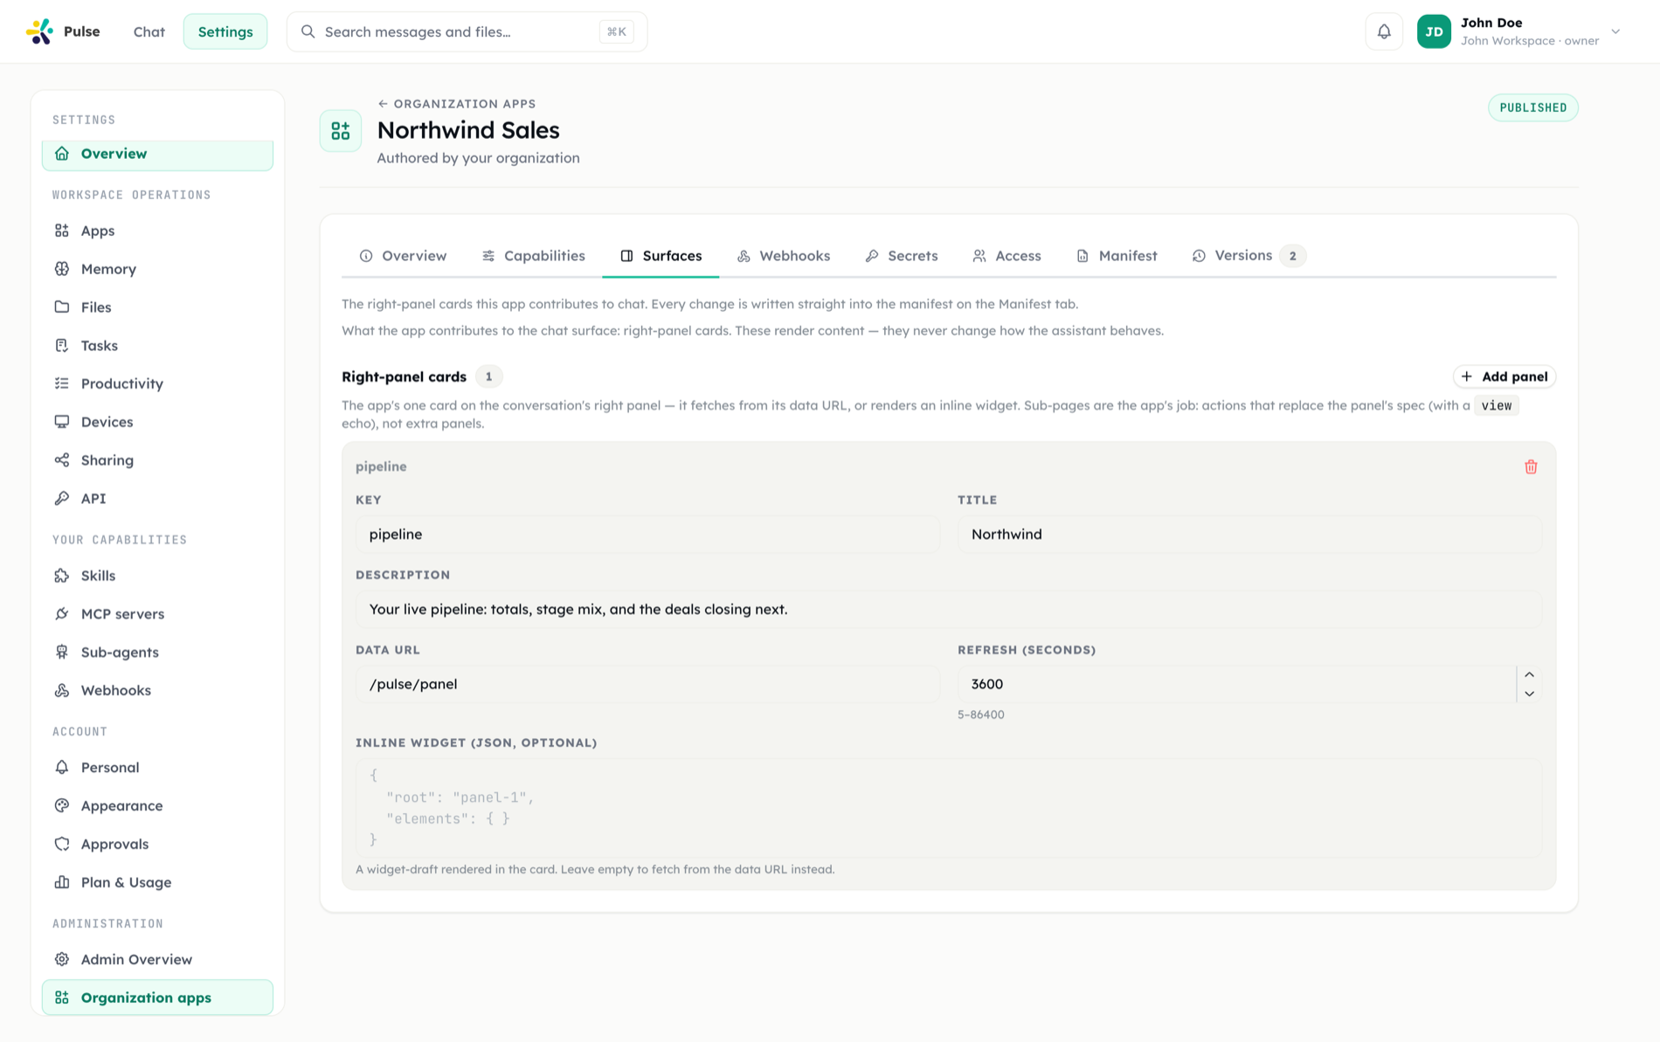Click the JD user avatar
1660x1042 pixels.
tap(1434, 31)
